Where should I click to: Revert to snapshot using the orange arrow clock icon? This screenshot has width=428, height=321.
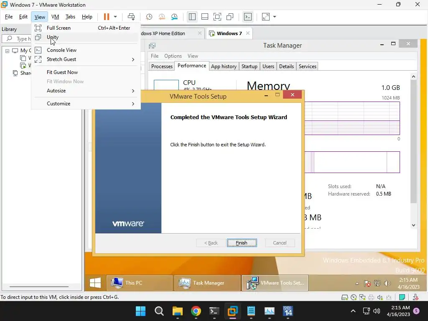tap(162, 17)
